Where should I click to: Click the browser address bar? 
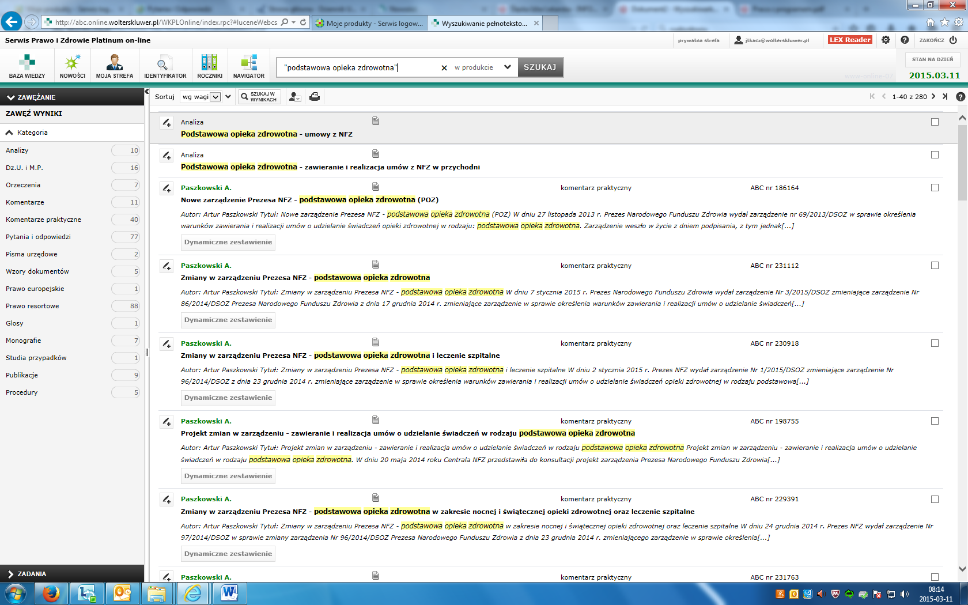click(167, 22)
